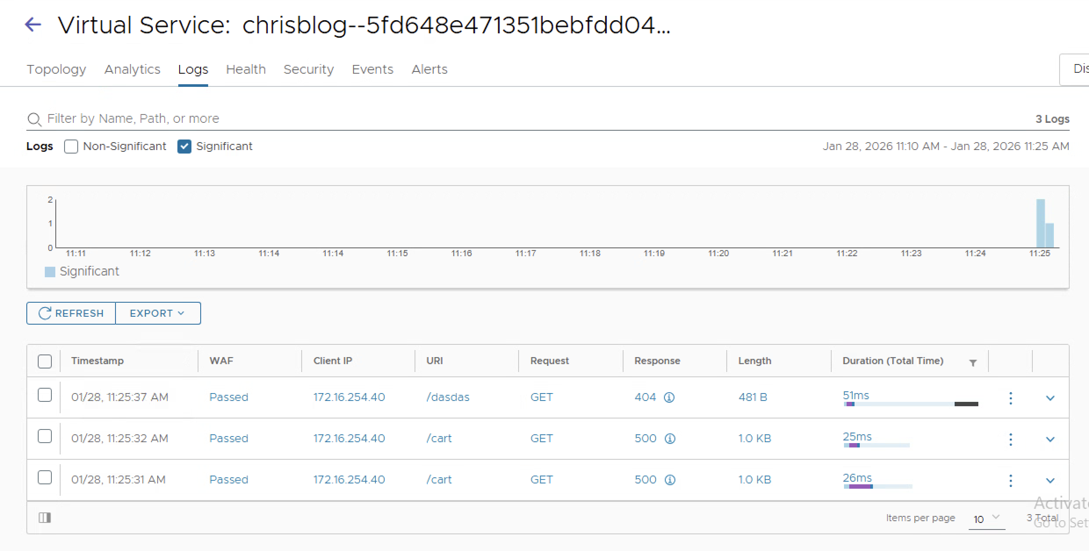Image resolution: width=1089 pixels, height=551 pixels.
Task: Open the Export dropdown button
Action: pos(158,313)
